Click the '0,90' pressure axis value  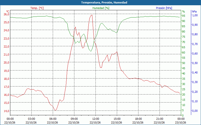[195, 25]
